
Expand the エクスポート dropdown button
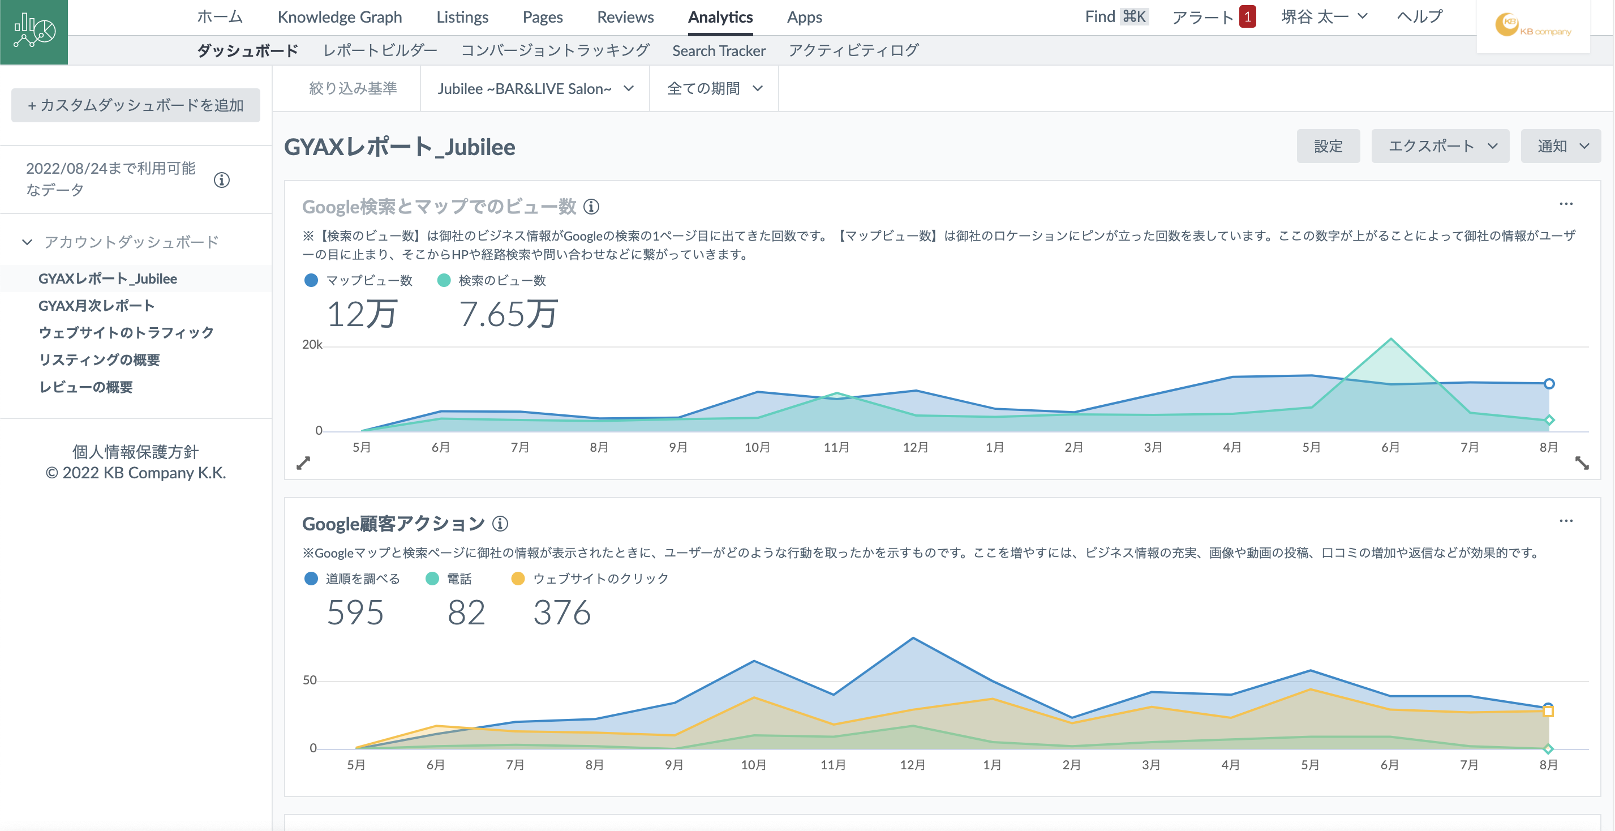pos(1440,146)
